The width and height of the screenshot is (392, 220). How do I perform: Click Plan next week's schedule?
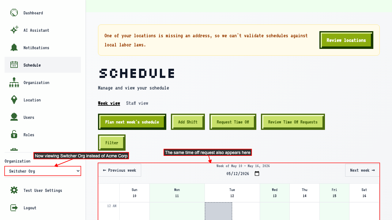coord(132,122)
